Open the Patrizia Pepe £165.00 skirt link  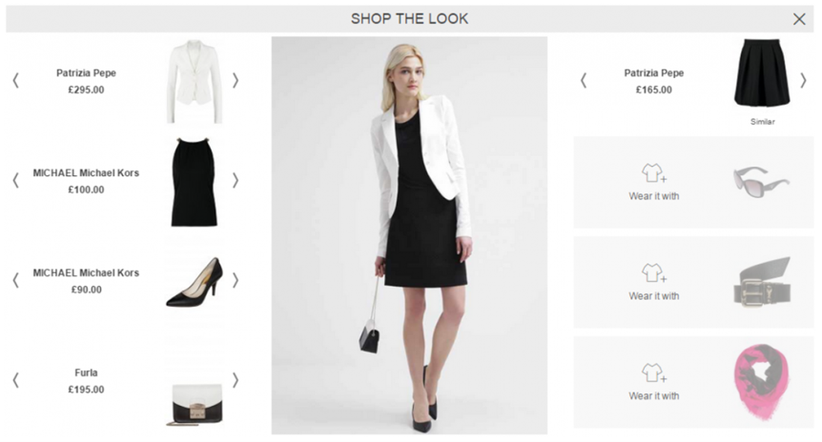click(x=654, y=81)
